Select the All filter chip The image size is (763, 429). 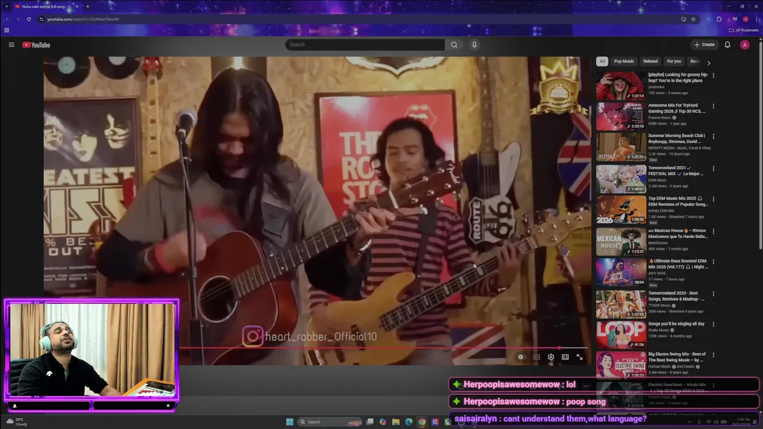(602, 61)
